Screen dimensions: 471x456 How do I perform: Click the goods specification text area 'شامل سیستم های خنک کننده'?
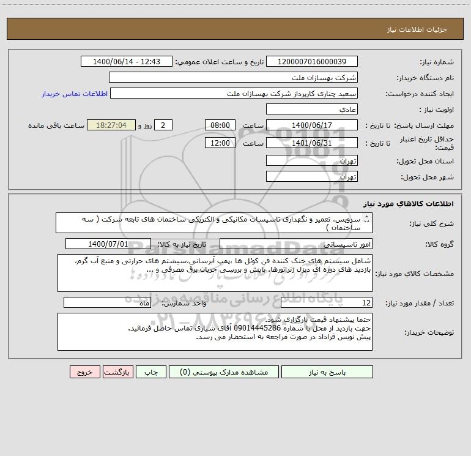tap(215, 273)
